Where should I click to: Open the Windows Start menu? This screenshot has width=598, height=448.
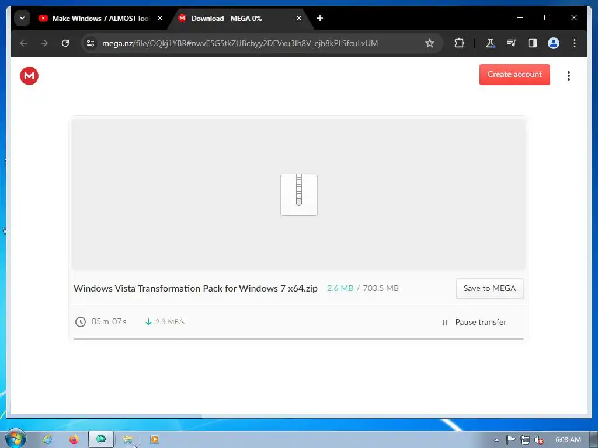point(16,439)
